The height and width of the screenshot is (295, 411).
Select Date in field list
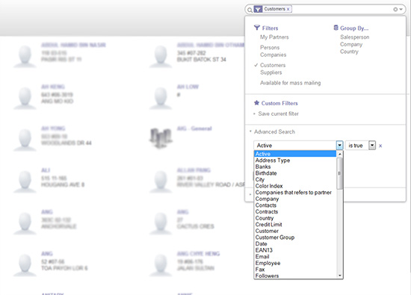[x=295, y=243]
